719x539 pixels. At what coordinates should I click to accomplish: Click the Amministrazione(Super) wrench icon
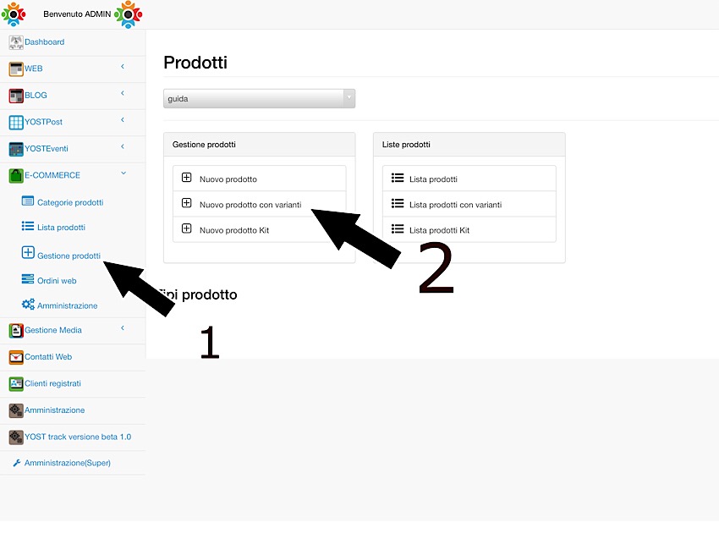[16, 463]
